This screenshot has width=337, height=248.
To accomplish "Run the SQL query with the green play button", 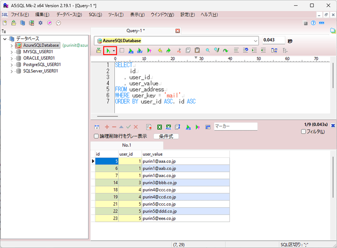I will (x=108, y=51).
